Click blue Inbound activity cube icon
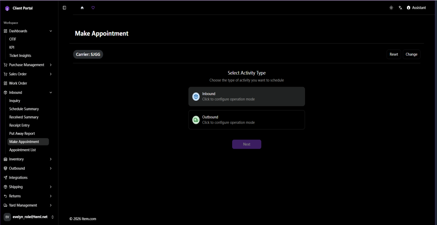This screenshot has height=225, width=437. [x=196, y=97]
